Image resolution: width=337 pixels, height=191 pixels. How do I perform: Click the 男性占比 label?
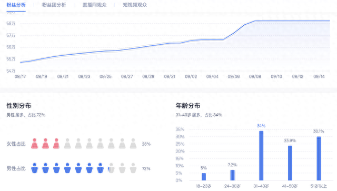(x=16, y=169)
